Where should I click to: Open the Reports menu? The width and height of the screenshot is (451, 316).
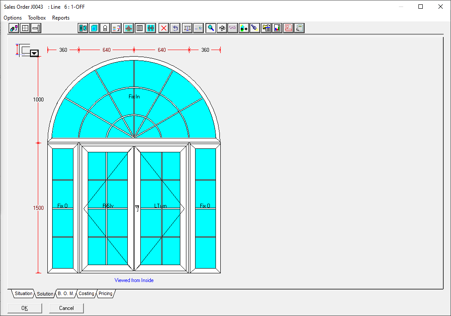(61, 18)
